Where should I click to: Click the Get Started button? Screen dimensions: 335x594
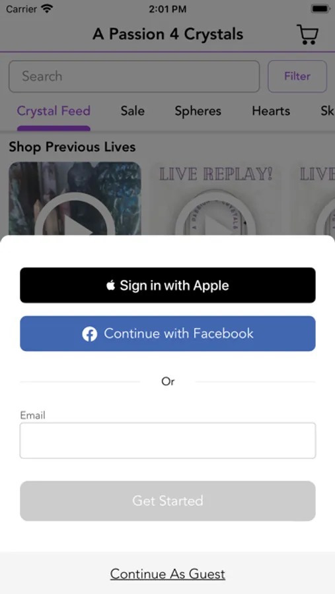pos(168,501)
